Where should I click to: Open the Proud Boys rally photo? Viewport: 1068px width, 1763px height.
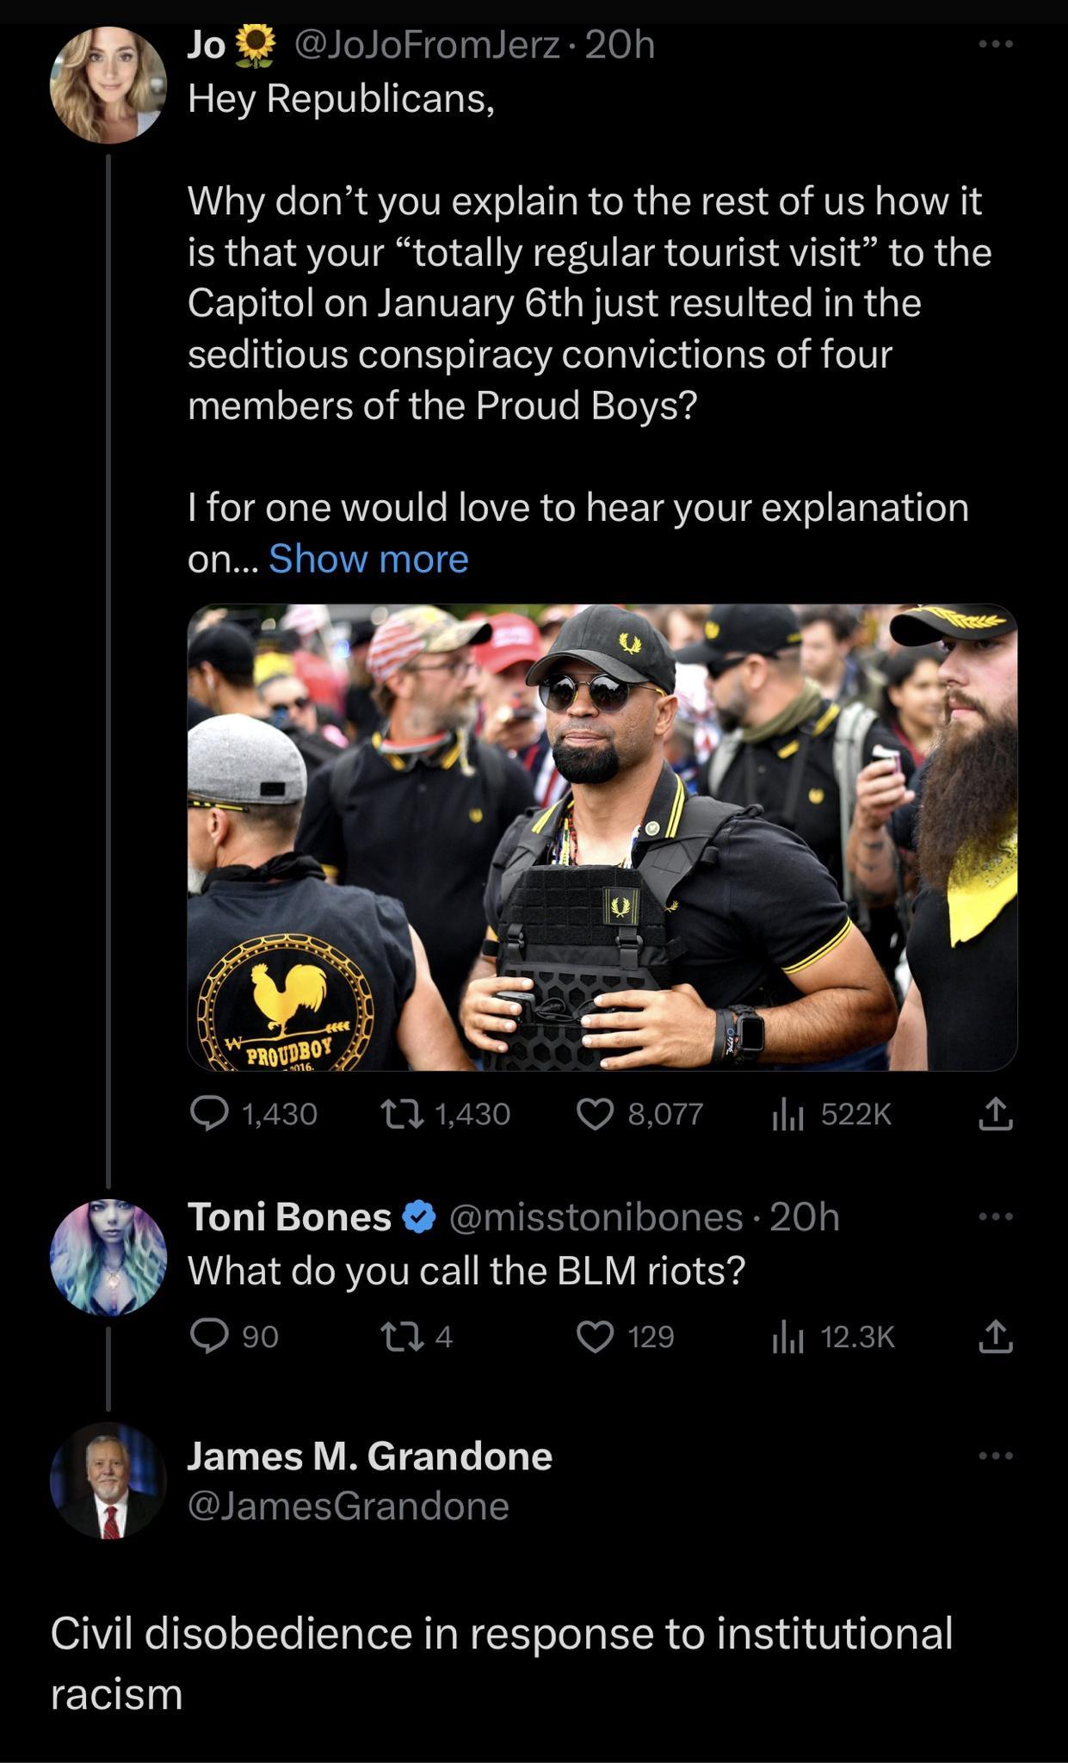click(x=602, y=837)
